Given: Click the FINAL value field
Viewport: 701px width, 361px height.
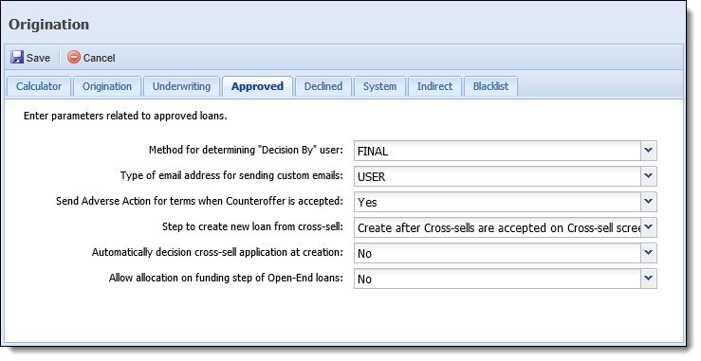Looking at the screenshot, I should [x=498, y=151].
